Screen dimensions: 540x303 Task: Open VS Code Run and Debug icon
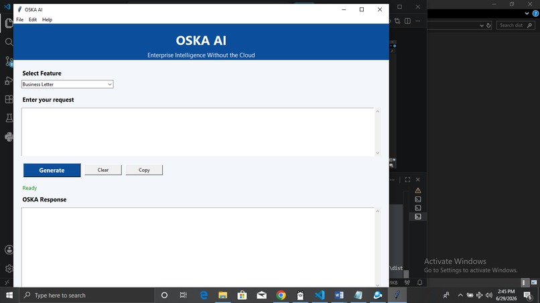coord(9,80)
